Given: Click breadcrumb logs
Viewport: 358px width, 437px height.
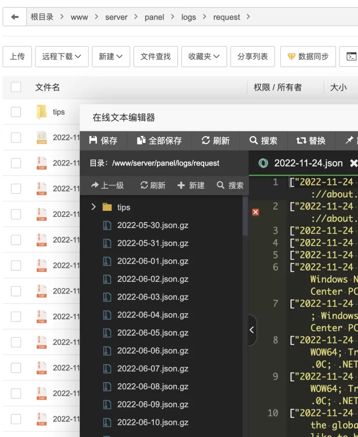Looking at the screenshot, I should pyautogui.click(x=188, y=17).
